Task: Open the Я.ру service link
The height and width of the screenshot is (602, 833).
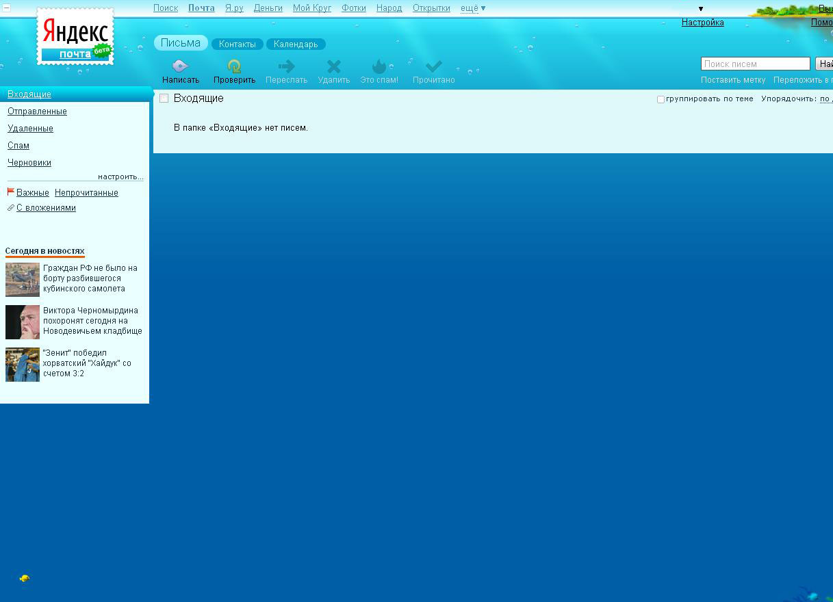Action: [234, 8]
